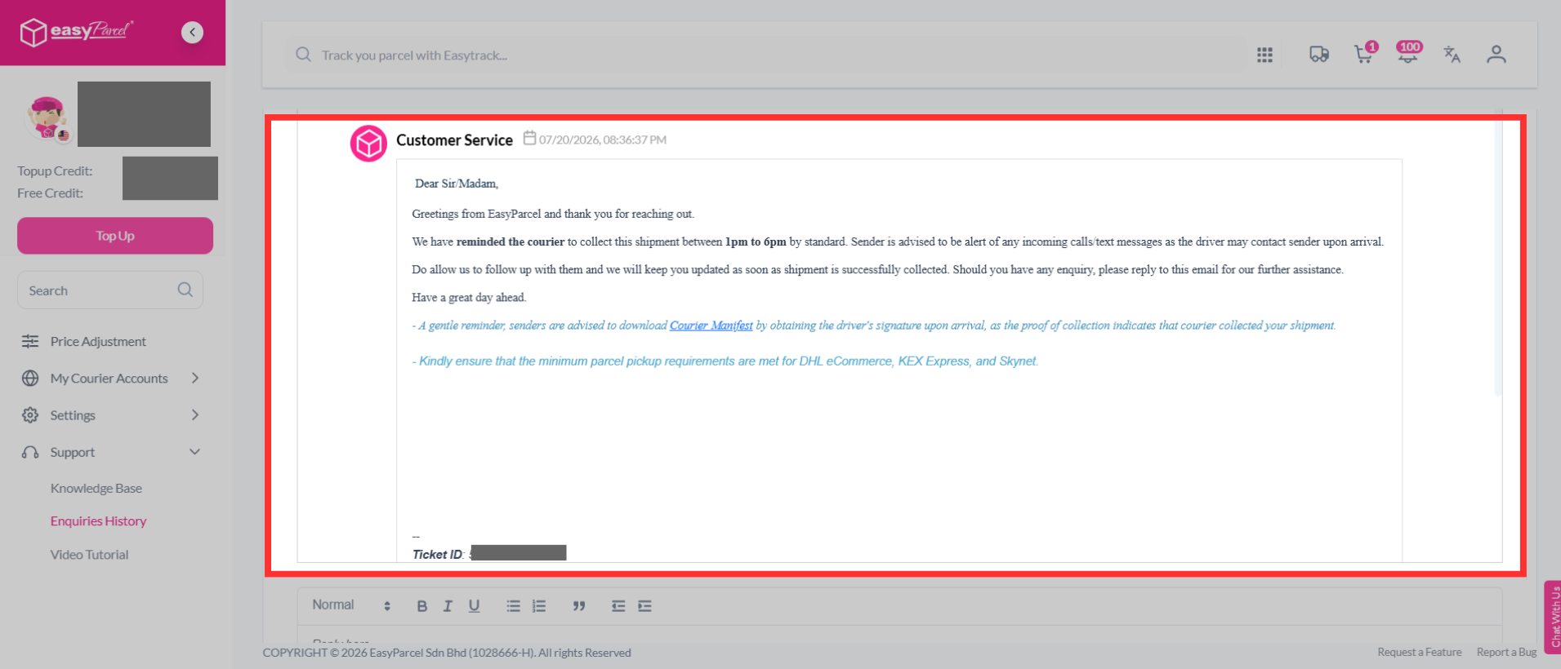Decrease indent in reply editor

coord(618,606)
